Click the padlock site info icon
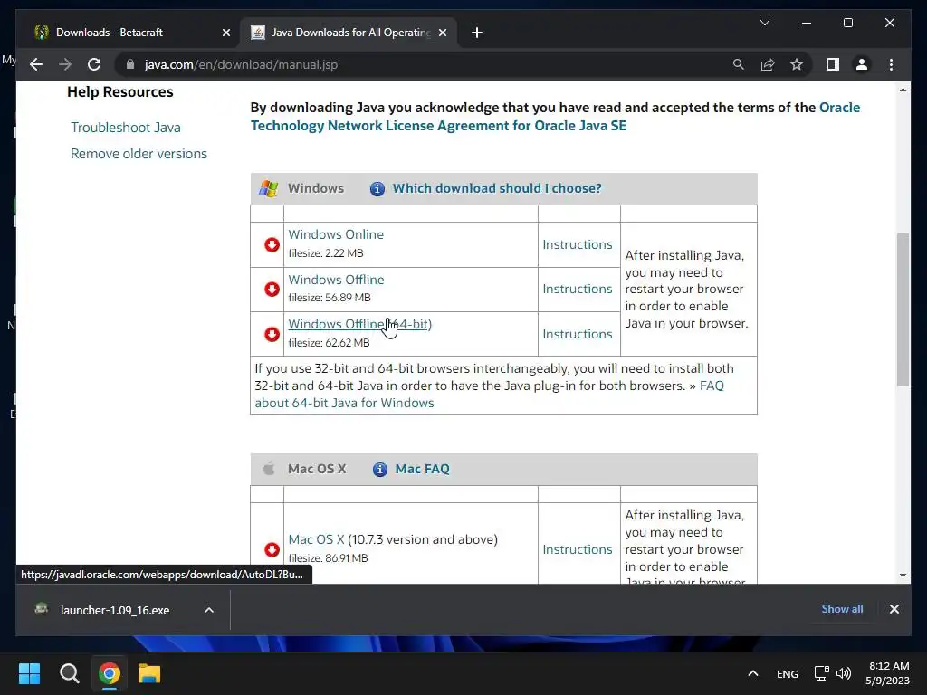Screen dimensions: 927x695 point(130,64)
